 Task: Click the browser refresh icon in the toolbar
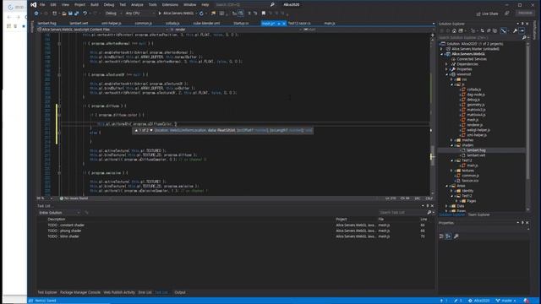(201, 14)
